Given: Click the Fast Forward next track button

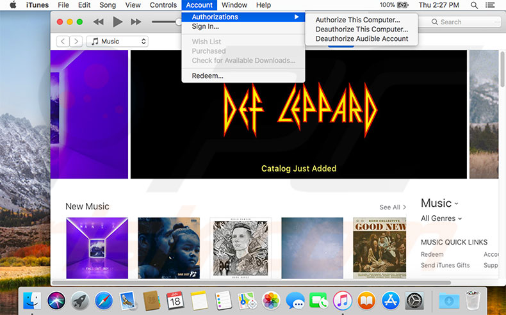Looking at the screenshot, I should [136, 22].
